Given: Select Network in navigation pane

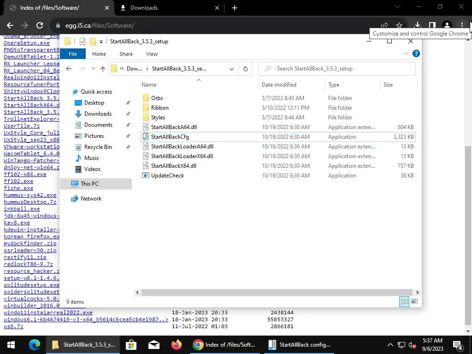Looking at the screenshot, I should (x=91, y=199).
